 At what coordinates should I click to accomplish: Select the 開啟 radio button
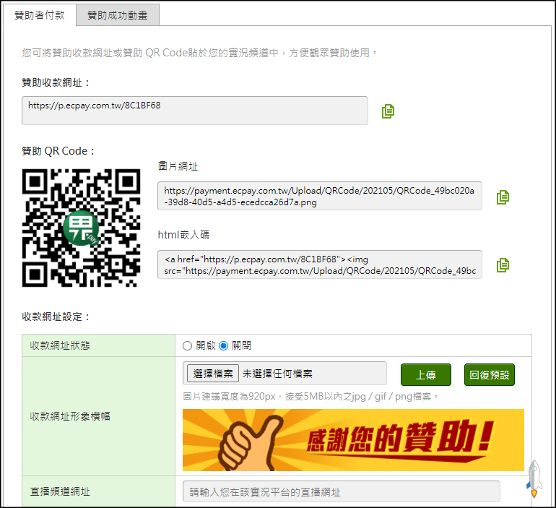[x=187, y=345]
